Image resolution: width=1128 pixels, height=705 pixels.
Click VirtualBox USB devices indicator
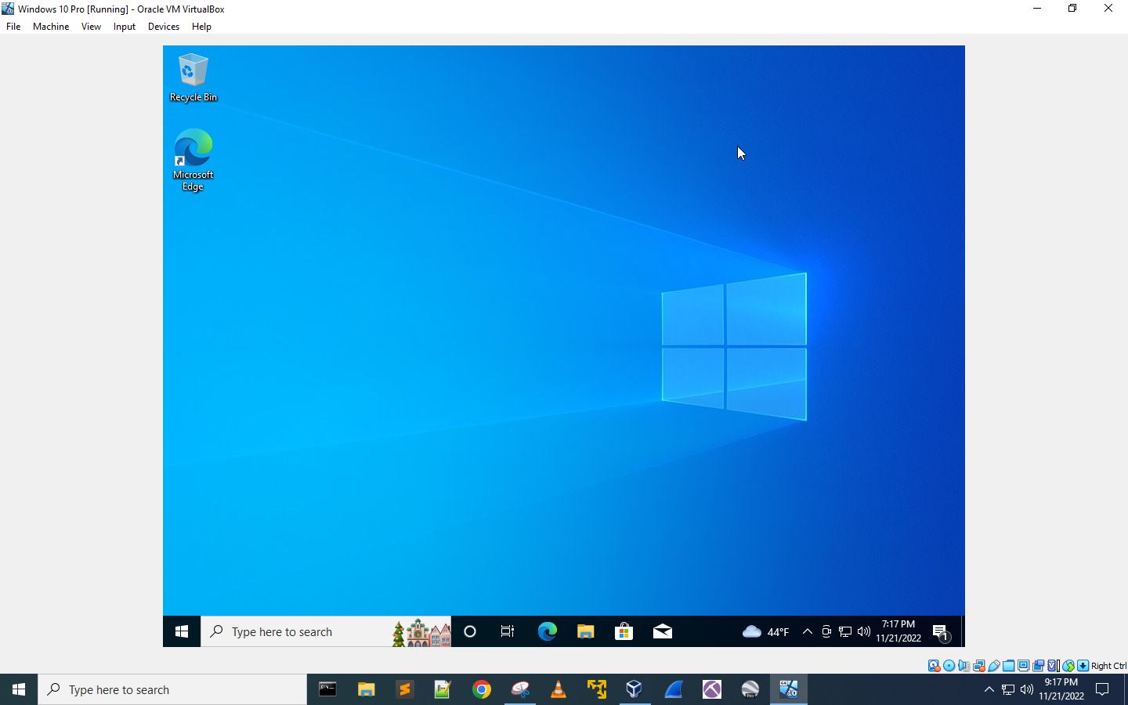pos(993,666)
